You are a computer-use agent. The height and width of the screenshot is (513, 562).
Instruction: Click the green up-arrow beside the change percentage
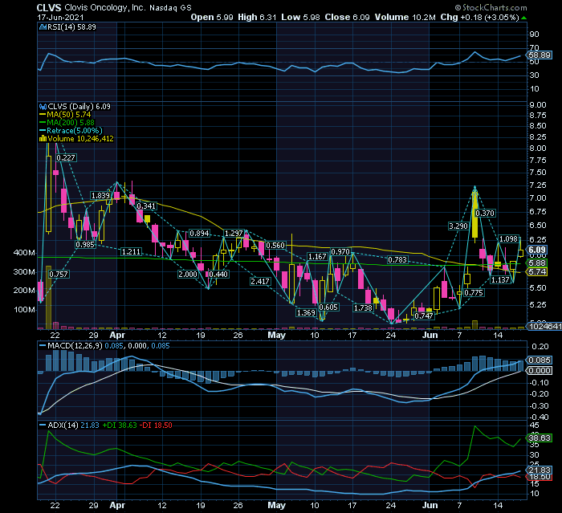[523, 18]
